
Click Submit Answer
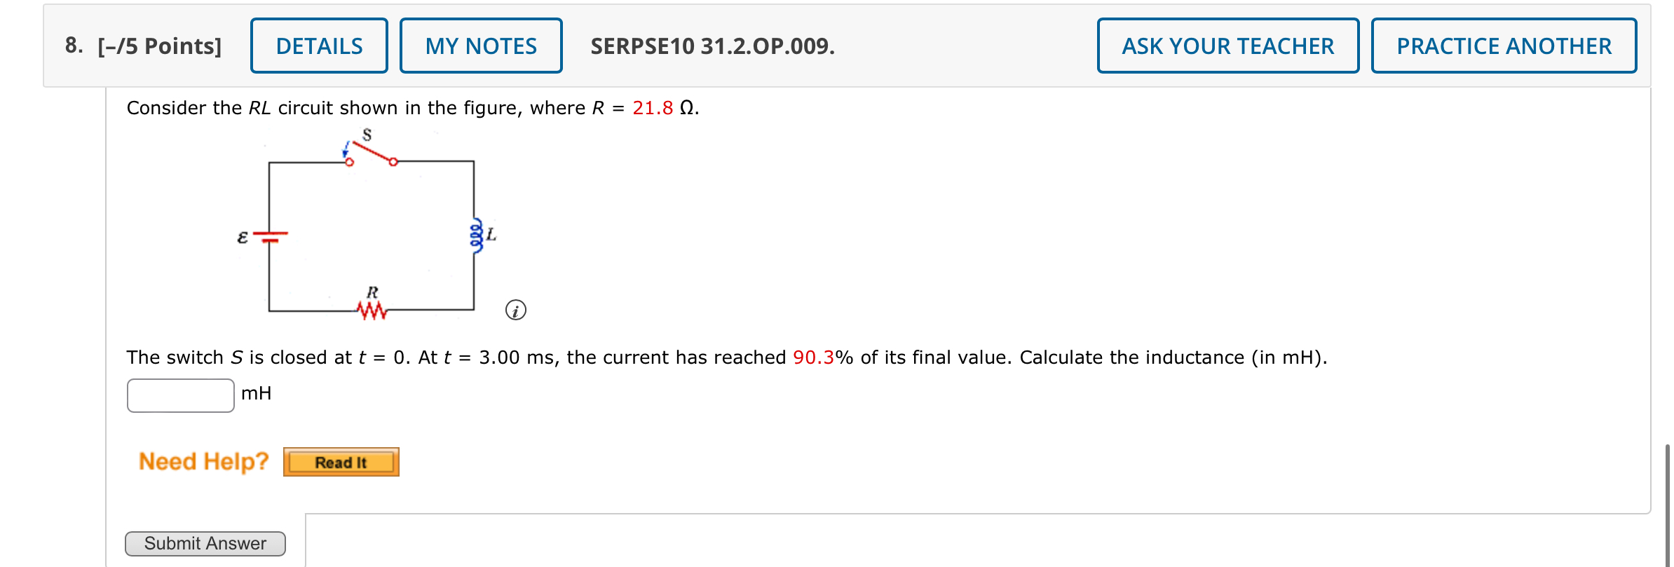pos(205,543)
